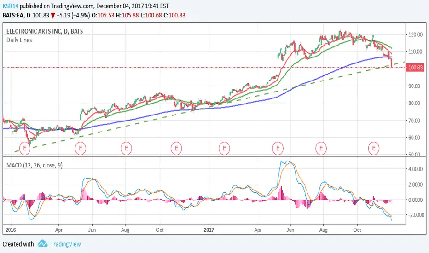429x253 pixels.
Task: Click the 60.00 price axis label
Action: [414, 138]
